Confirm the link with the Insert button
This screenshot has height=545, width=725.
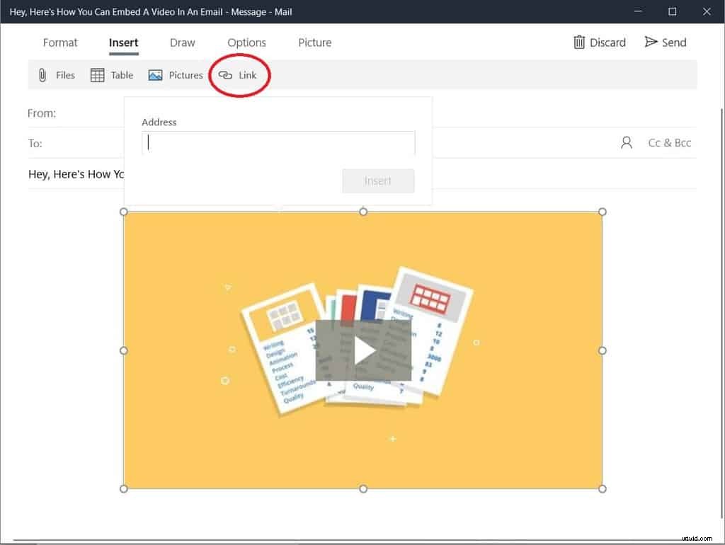[378, 180]
